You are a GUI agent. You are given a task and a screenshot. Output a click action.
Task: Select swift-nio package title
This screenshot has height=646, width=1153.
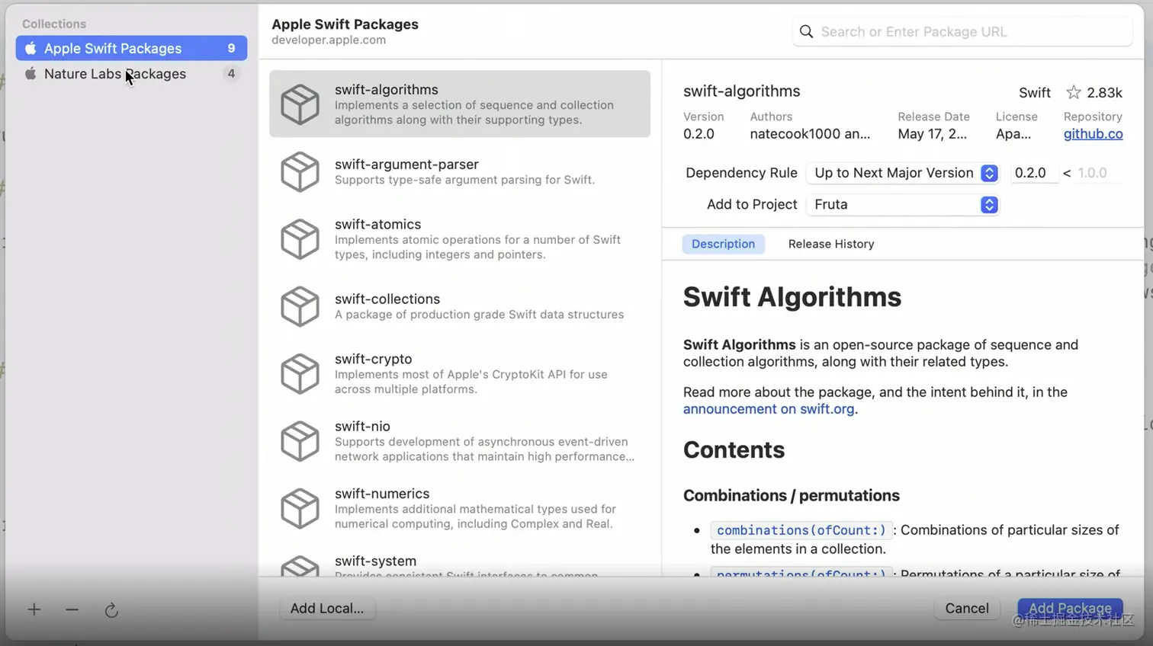pyautogui.click(x=362, y=427)
